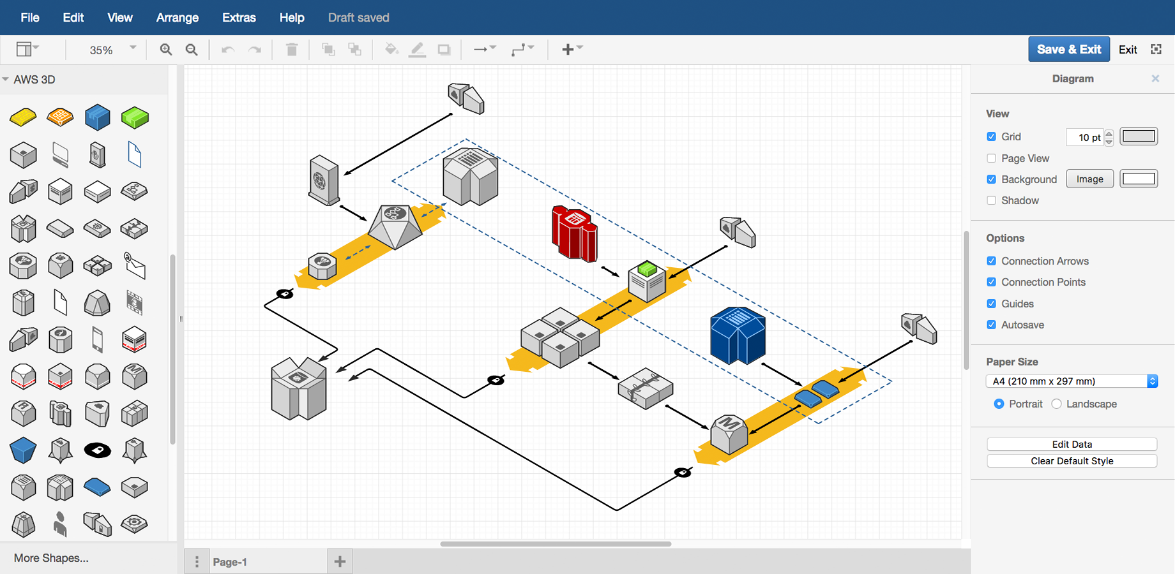Screen dimensions: 1175x574
Task: Select the Landscape radio button
Action: point(1056,404)
